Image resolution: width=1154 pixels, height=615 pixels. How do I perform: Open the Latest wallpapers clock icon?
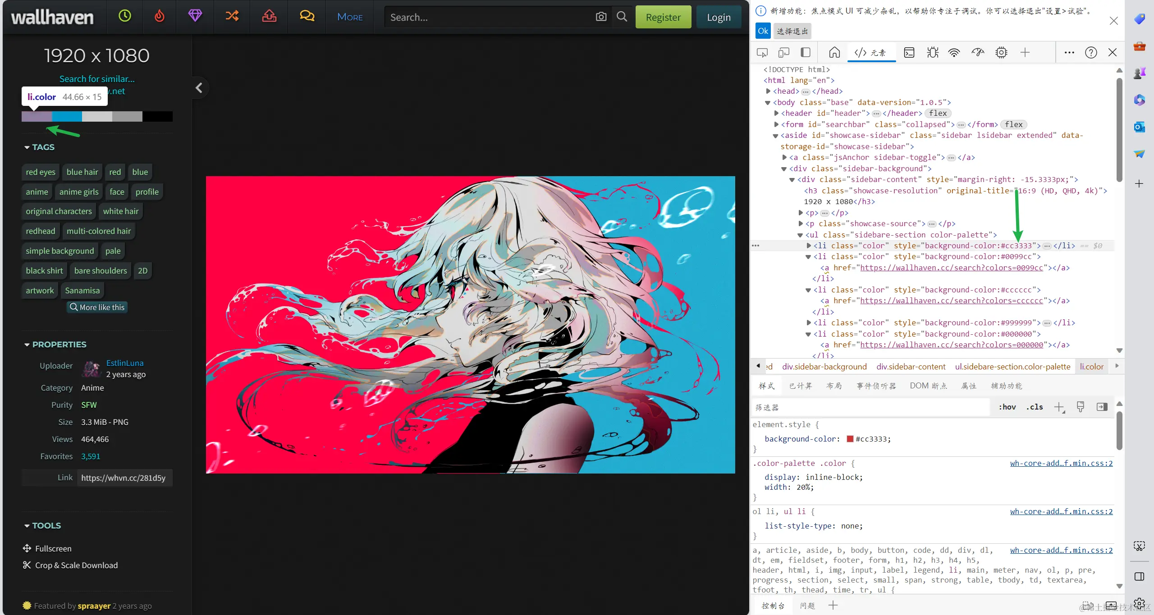(124, 17)
